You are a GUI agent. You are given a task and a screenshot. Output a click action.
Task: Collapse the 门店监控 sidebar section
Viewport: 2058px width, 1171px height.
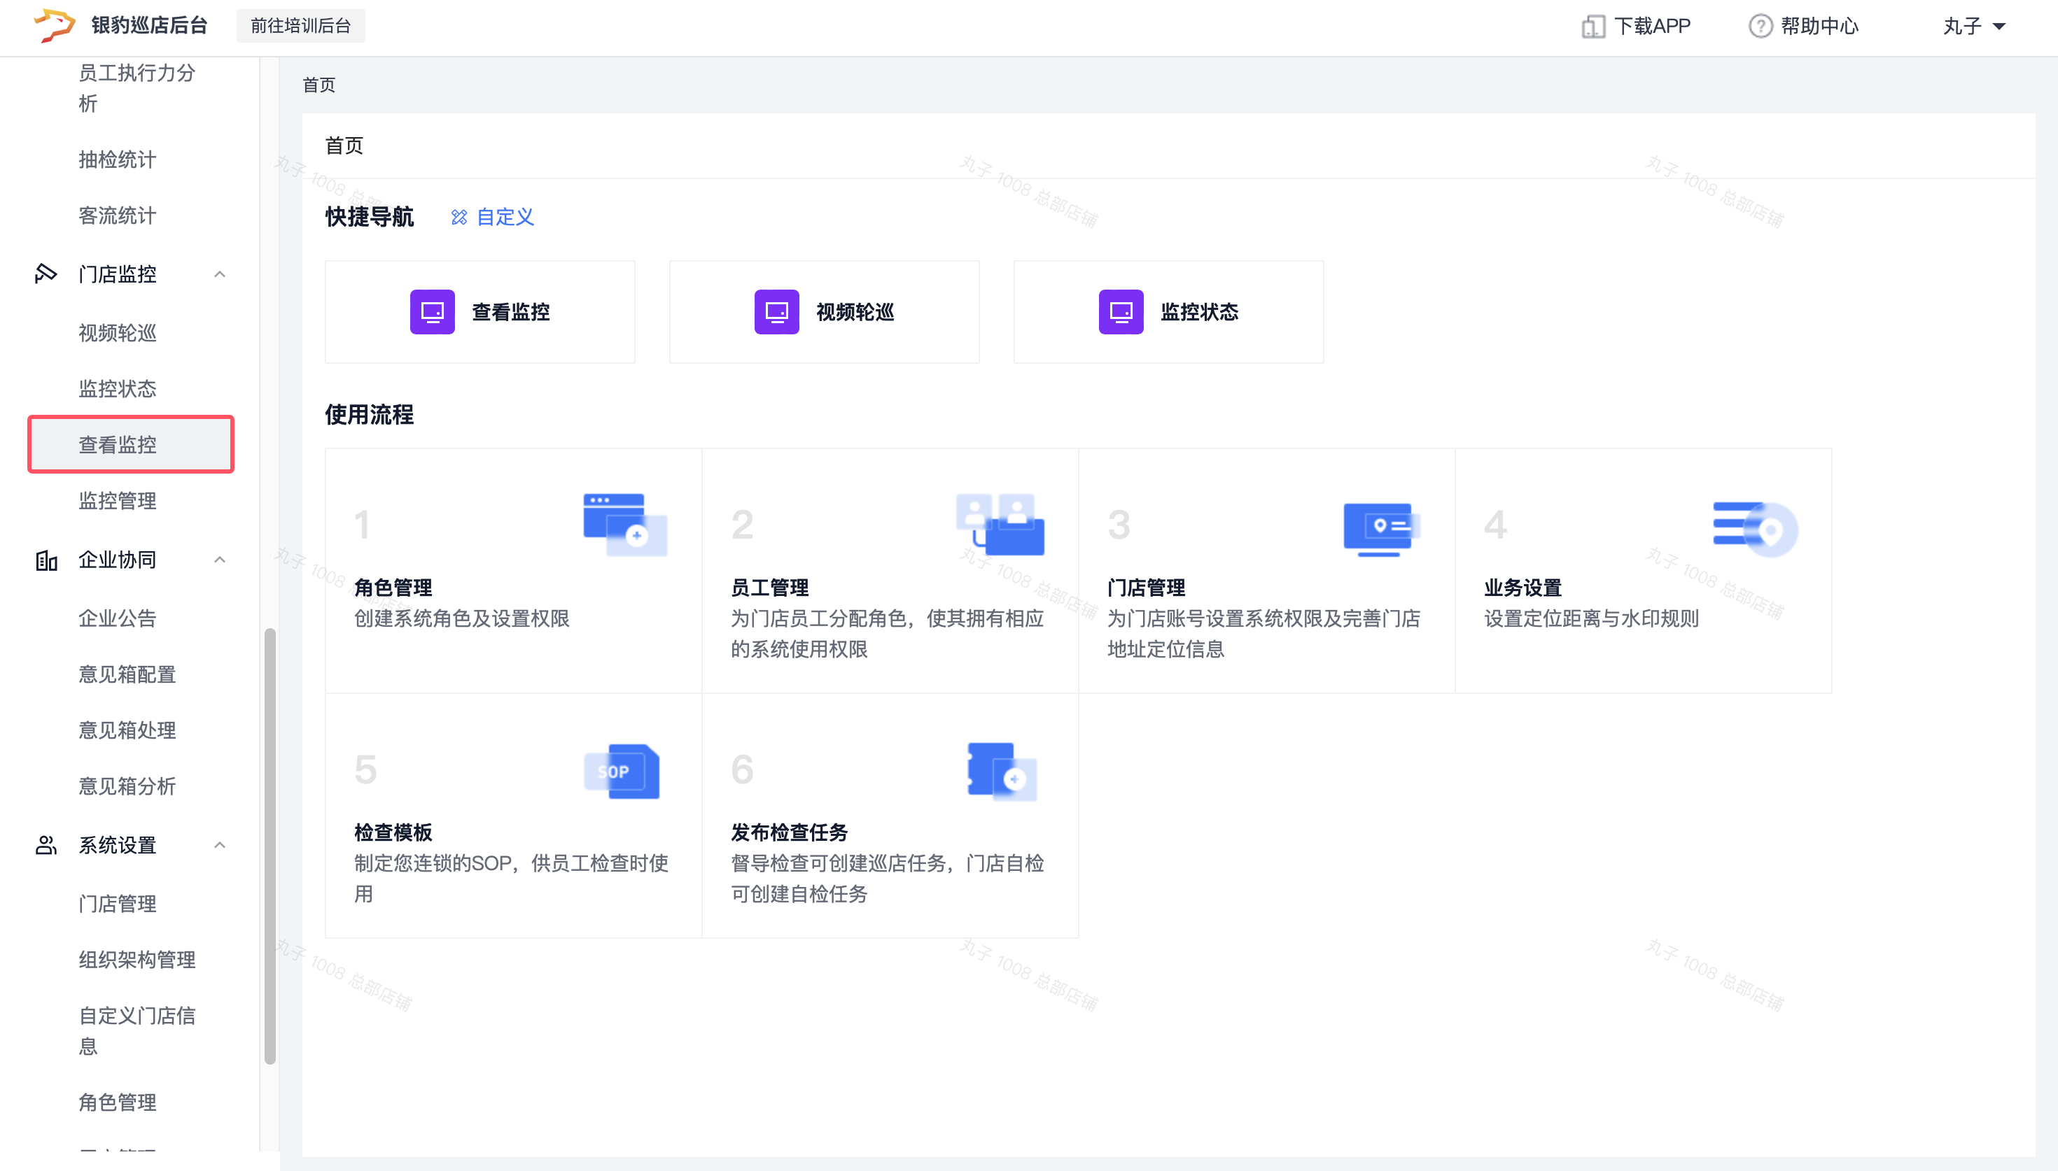[x=220, y=274]
